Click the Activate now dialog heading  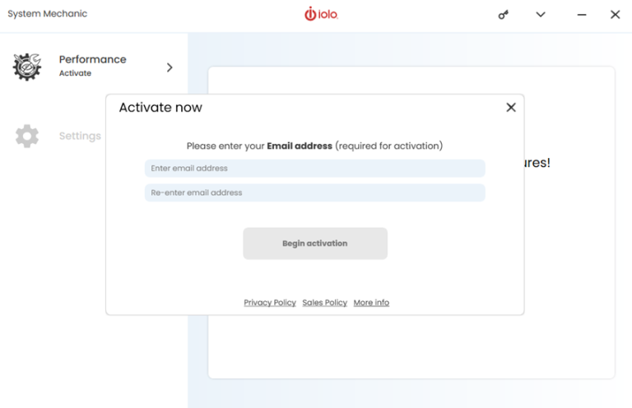(x=160, y=108)
